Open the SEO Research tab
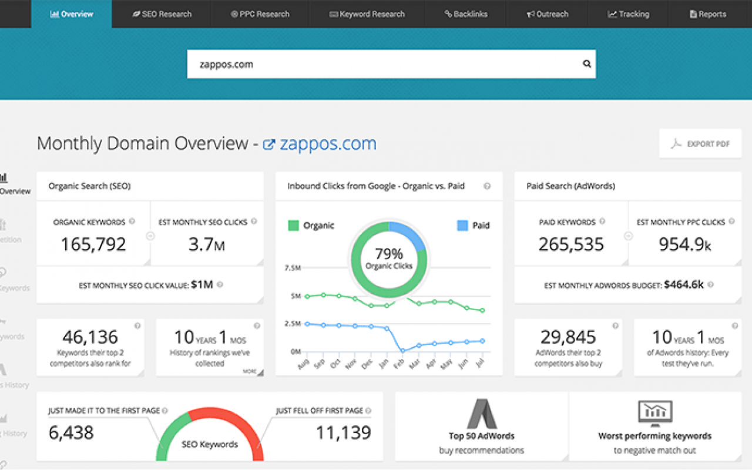 coord(162,14)
